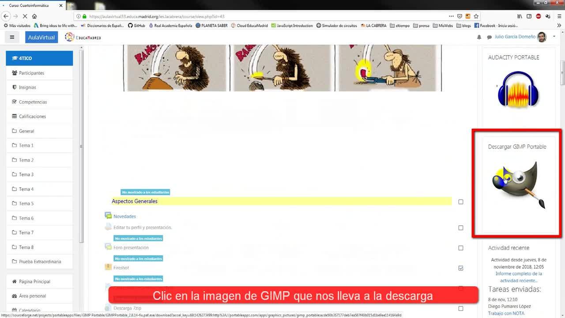Go to Tema 4 in the sidebar

click(x=39, y=189)
